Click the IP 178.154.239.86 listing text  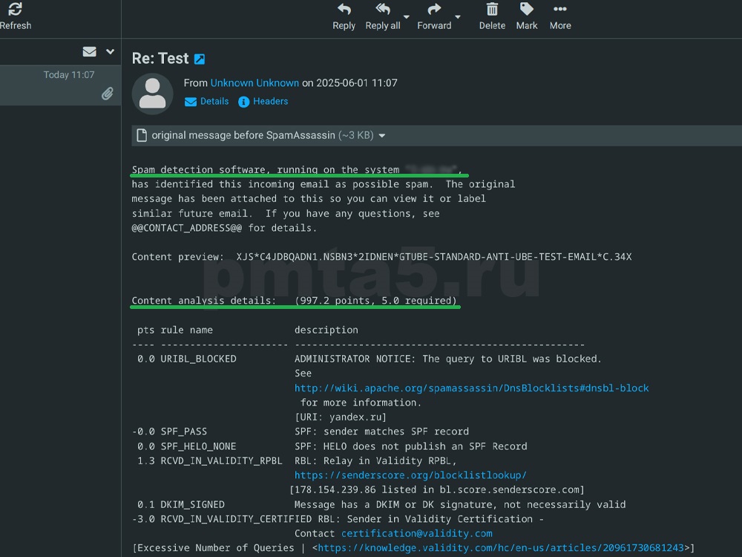[x=437, y=489]
